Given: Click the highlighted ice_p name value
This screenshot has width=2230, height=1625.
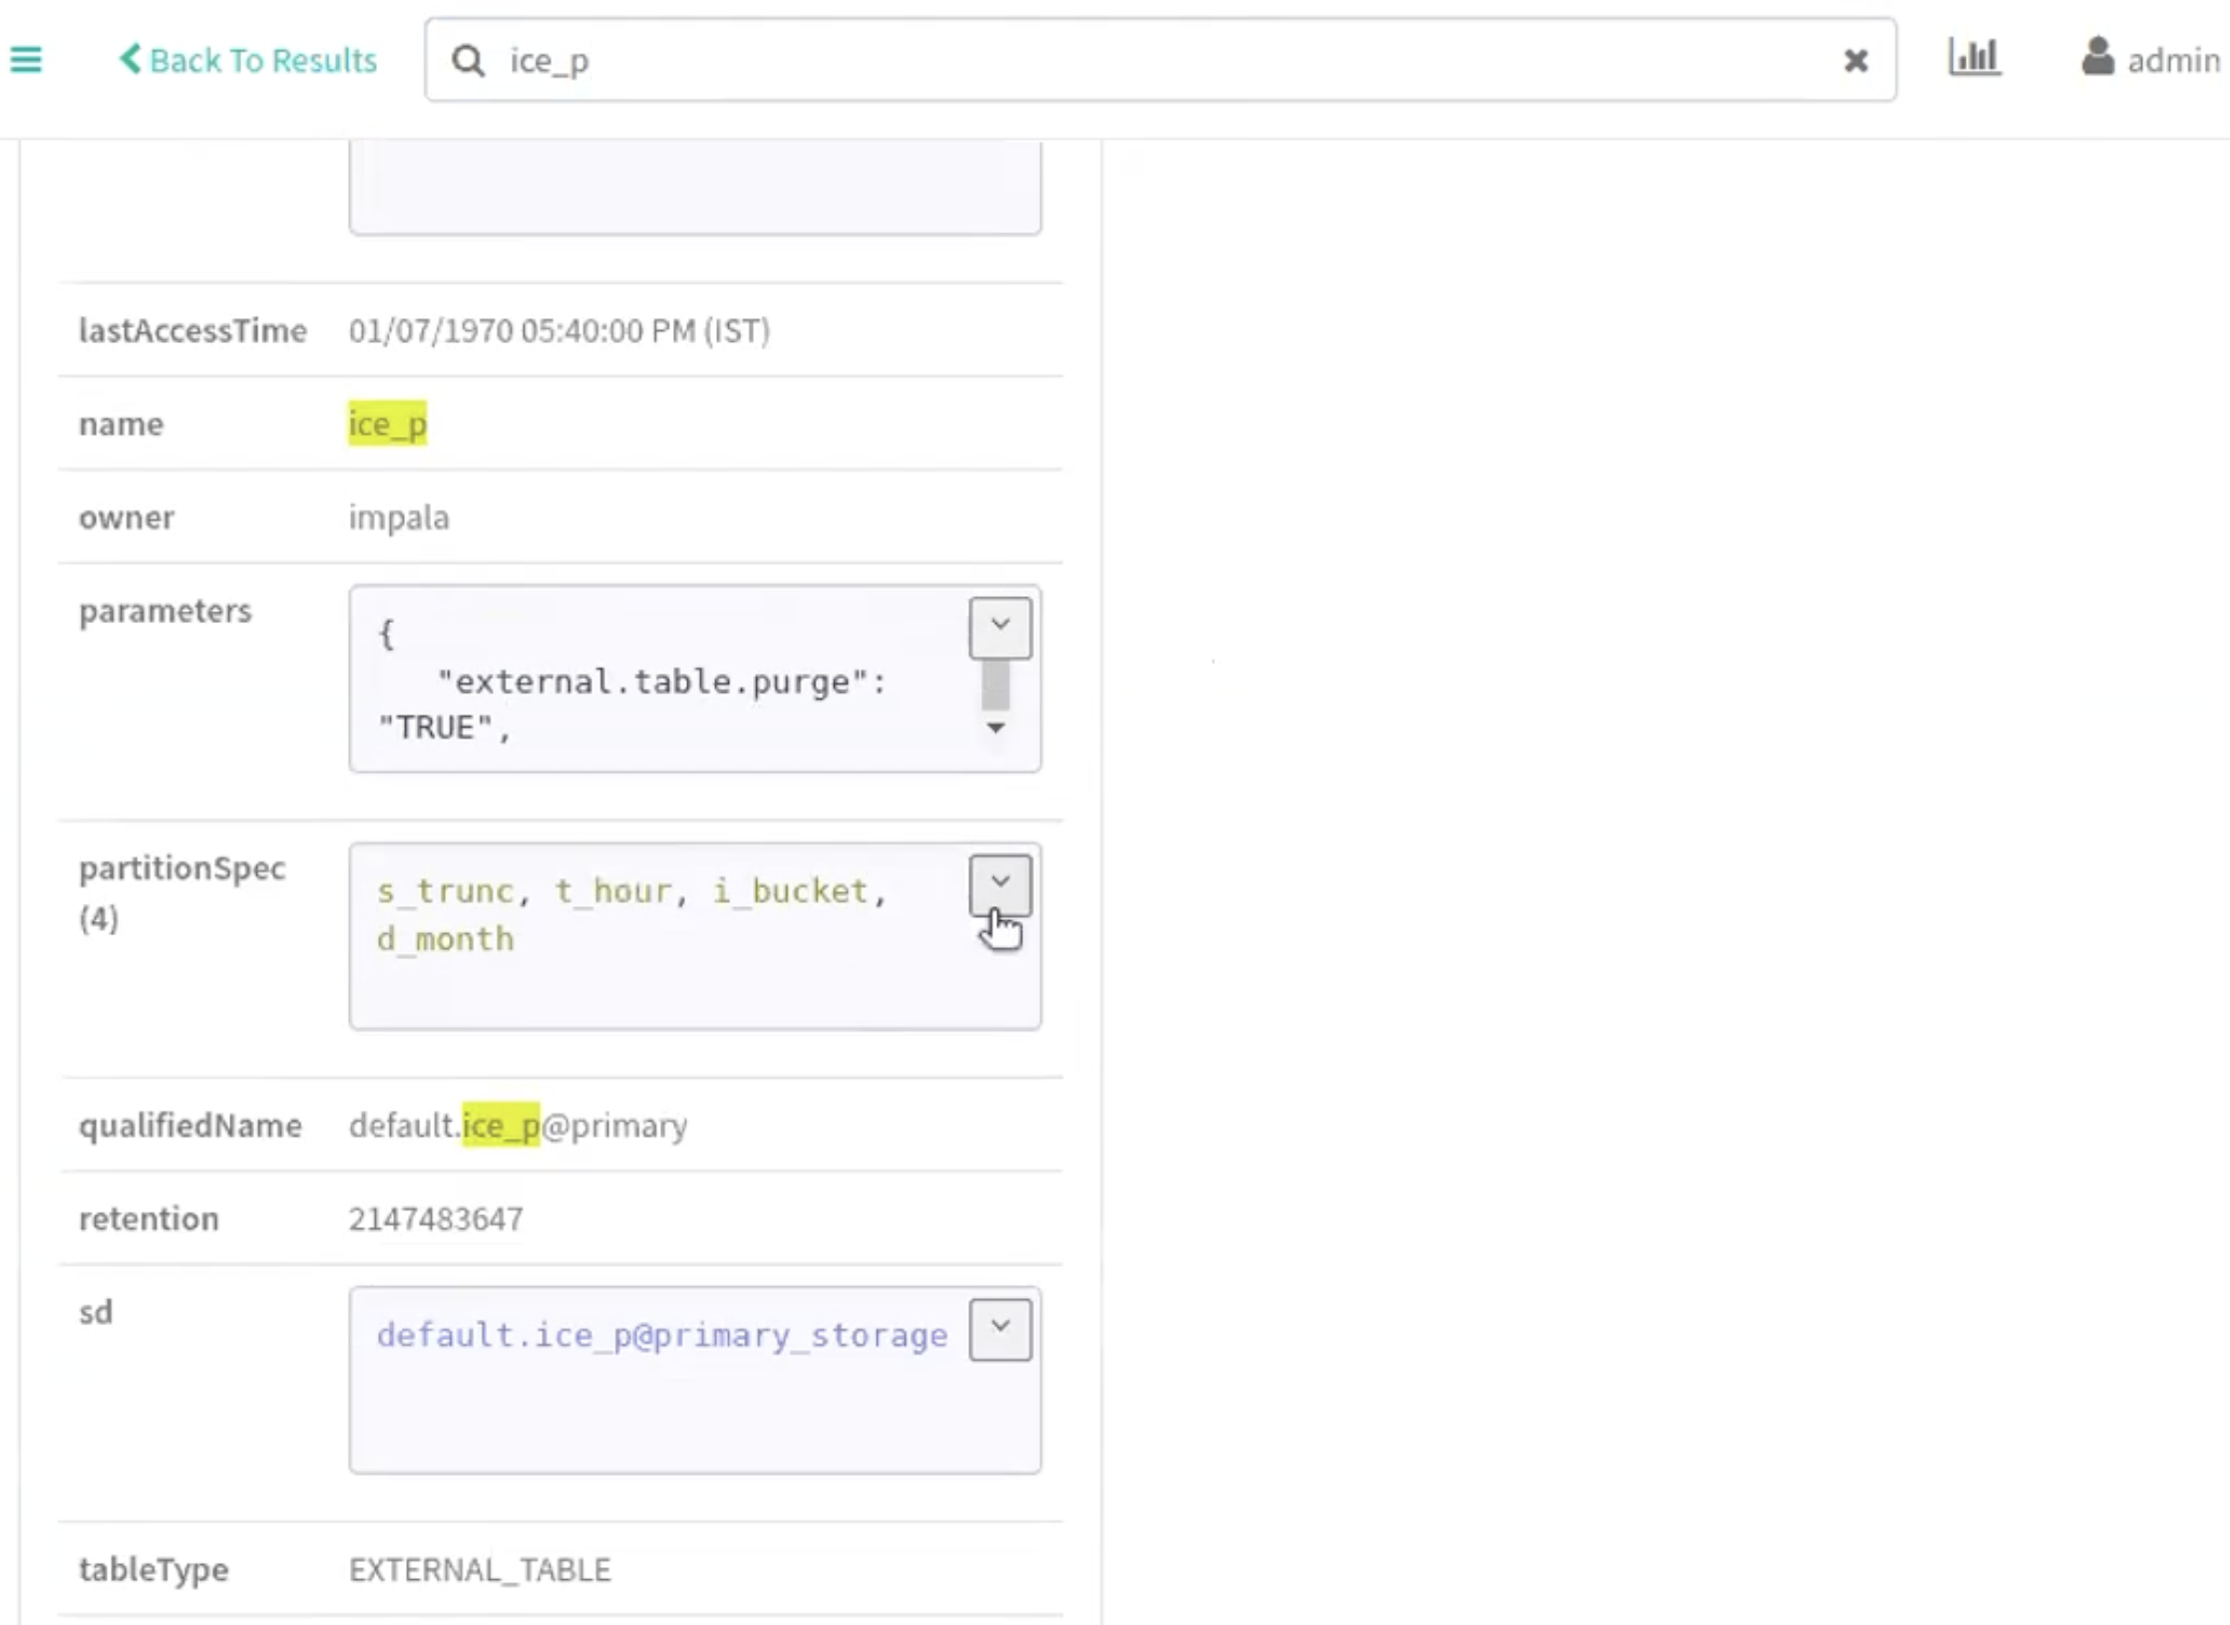Looking at the screenshot, I should [x=387, y=424].
